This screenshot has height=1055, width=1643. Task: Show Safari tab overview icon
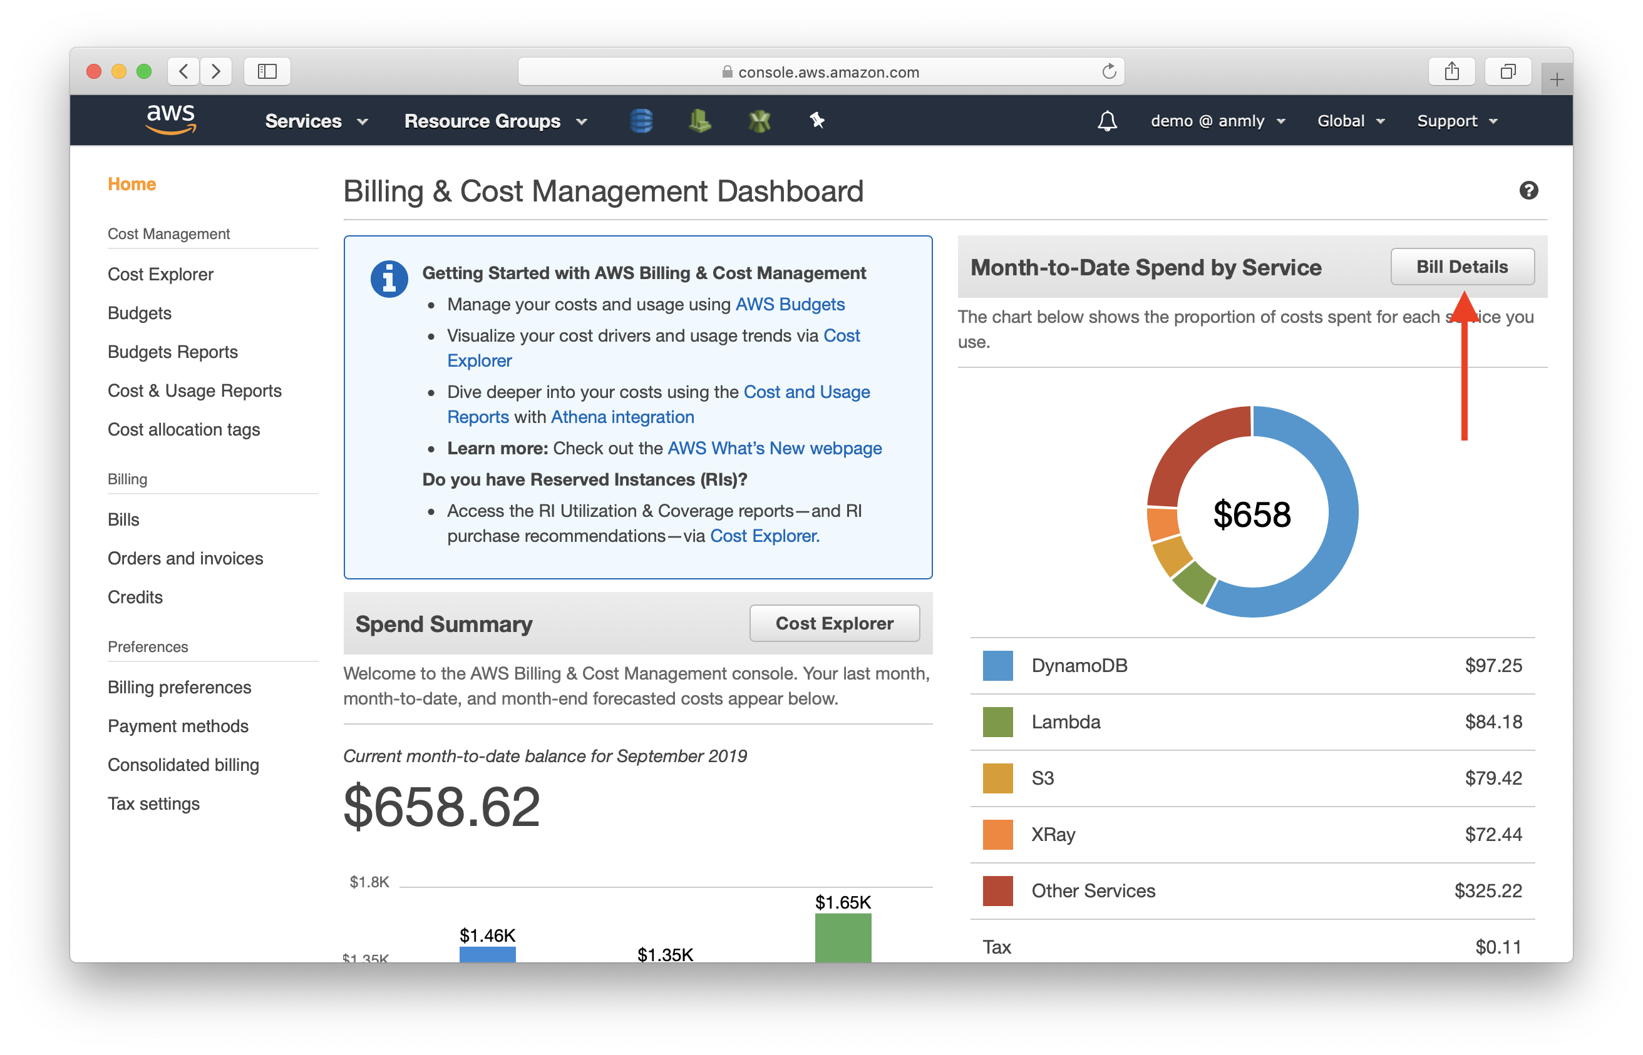[x=1507, y=71]
